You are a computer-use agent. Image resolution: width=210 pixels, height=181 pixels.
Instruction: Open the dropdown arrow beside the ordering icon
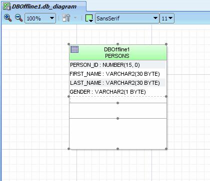point(75,17)
